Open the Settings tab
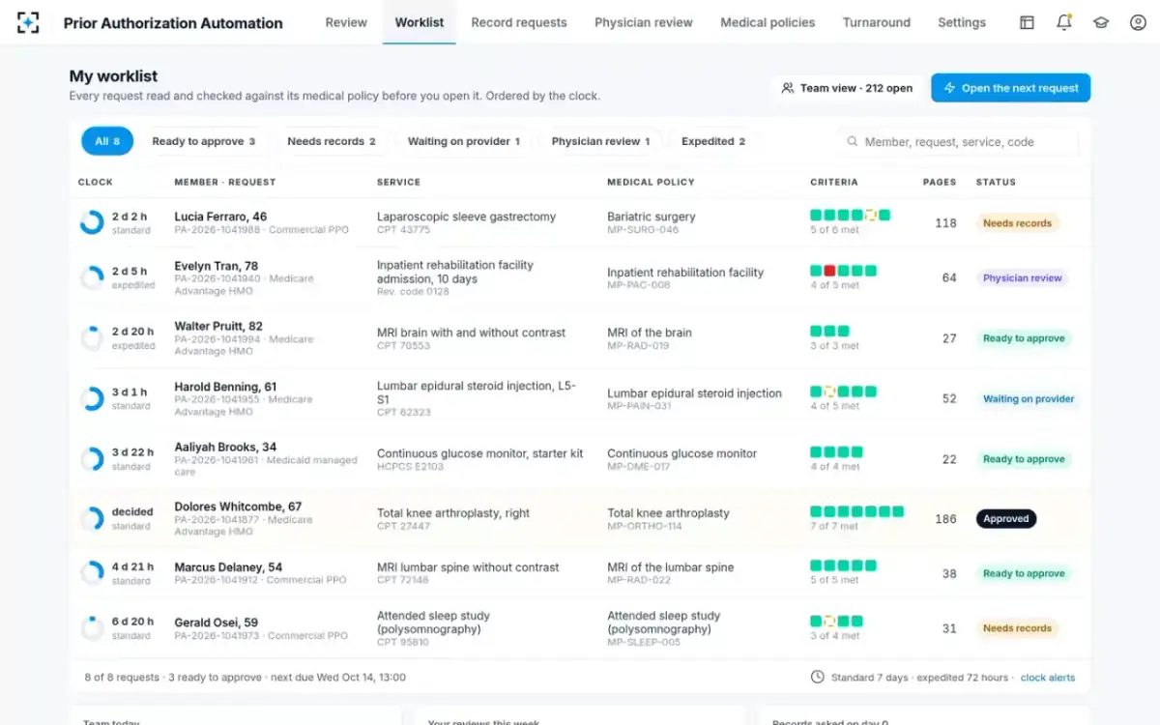 click(x=962, y=22)
